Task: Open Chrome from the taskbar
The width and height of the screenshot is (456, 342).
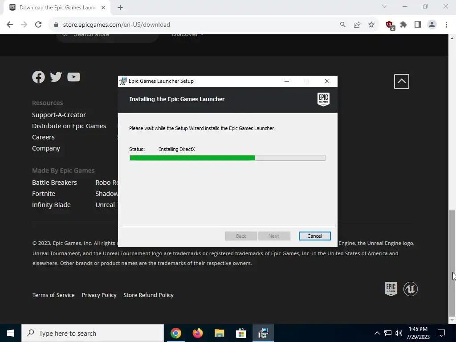Action: click(175, 333)
